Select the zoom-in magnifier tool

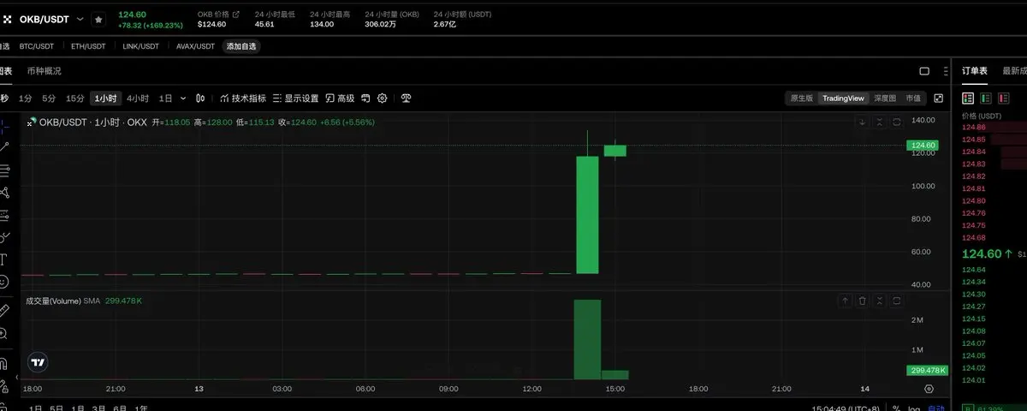coord(3,333)
